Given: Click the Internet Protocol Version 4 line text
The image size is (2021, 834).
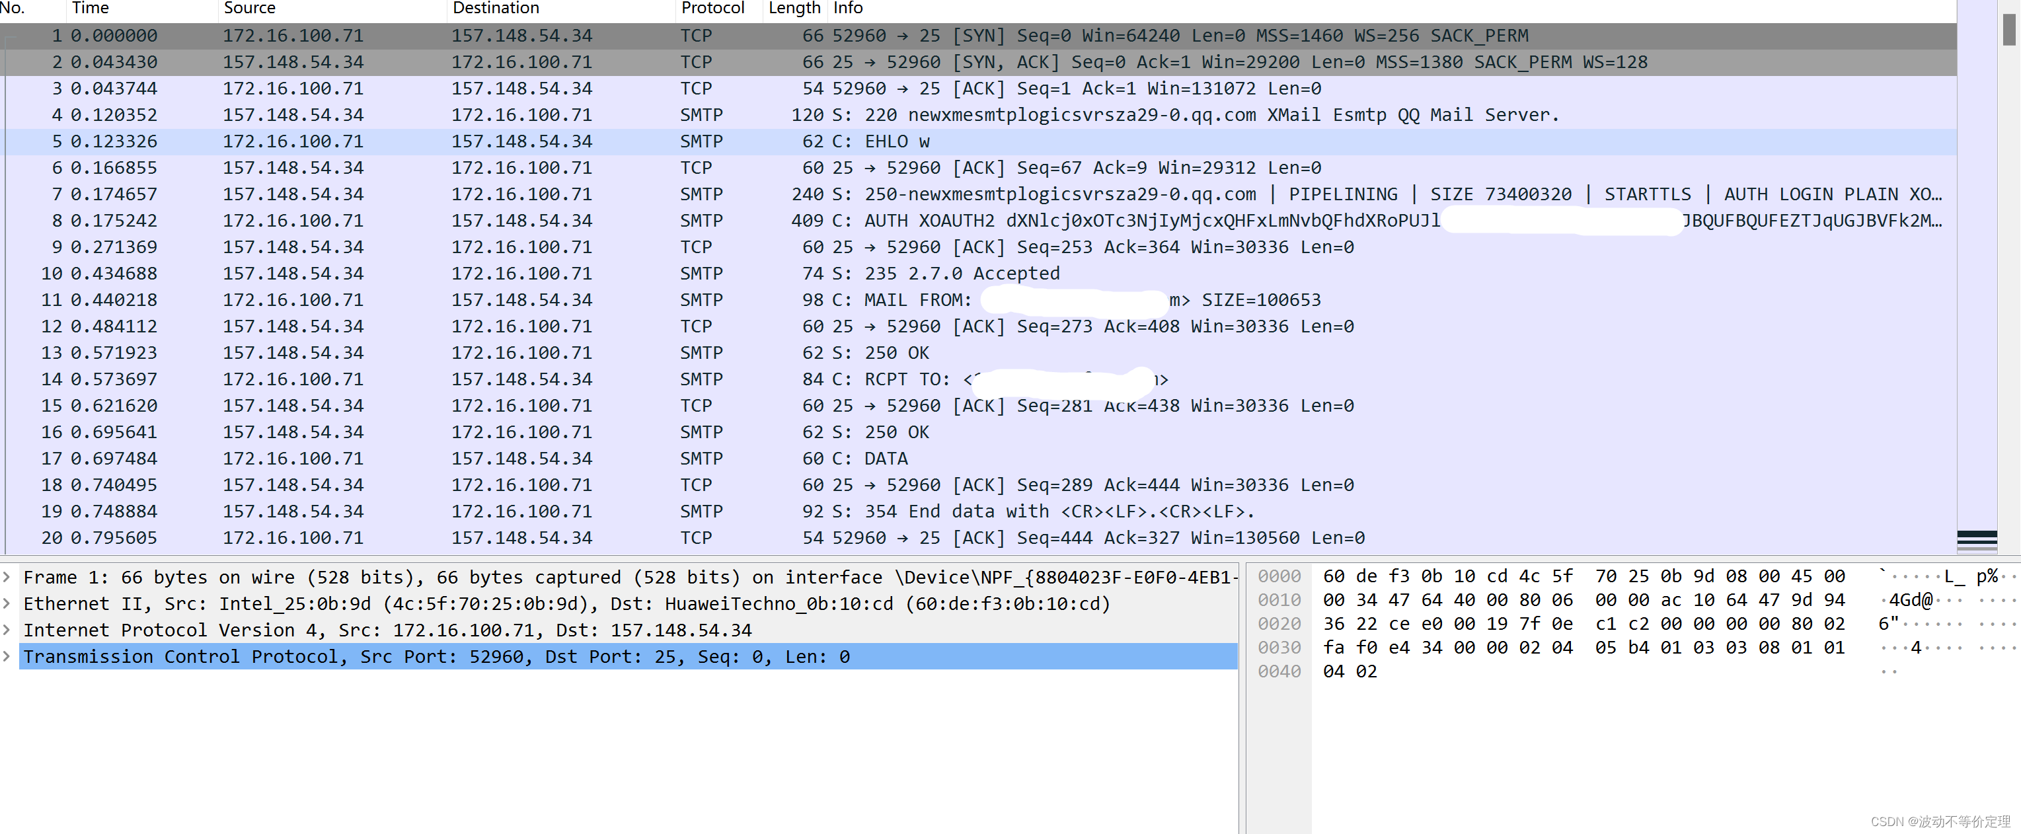Looking at the screenshot, I should pyautogui.click(x=387, y=630).
